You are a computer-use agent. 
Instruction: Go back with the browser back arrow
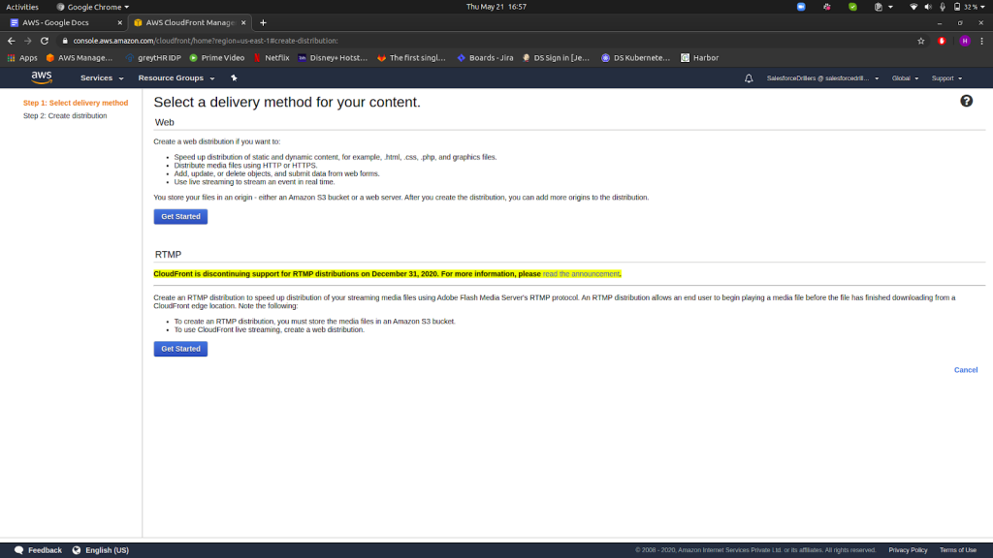coord(12,41)
